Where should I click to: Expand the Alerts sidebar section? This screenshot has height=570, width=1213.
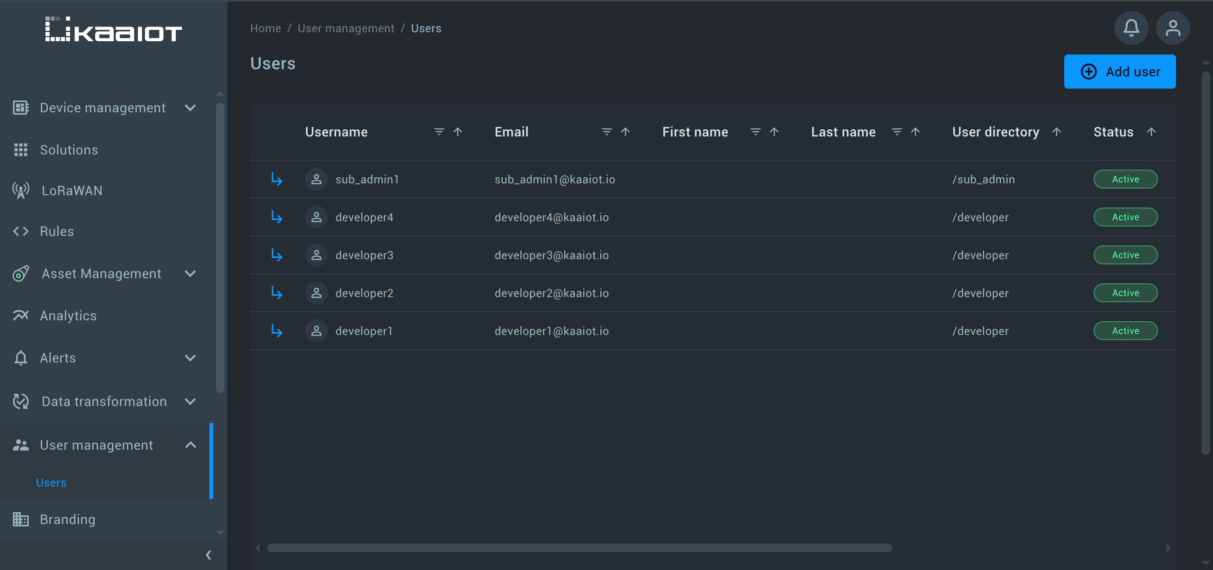190,358
